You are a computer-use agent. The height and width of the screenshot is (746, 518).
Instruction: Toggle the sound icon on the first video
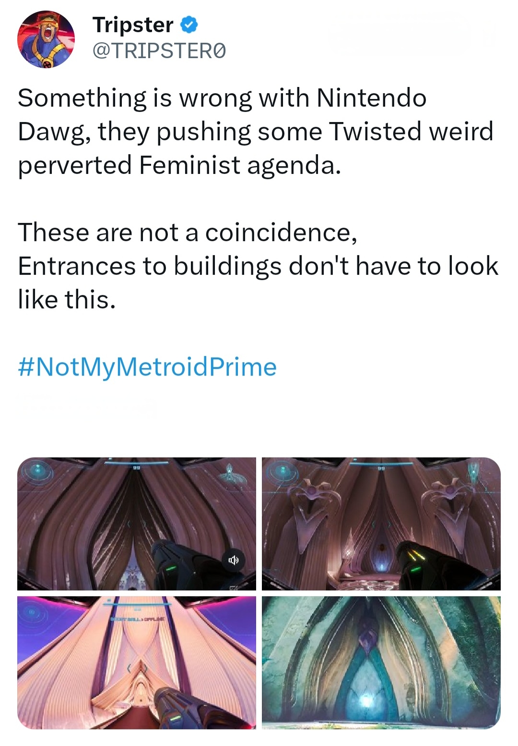(233, 560)
